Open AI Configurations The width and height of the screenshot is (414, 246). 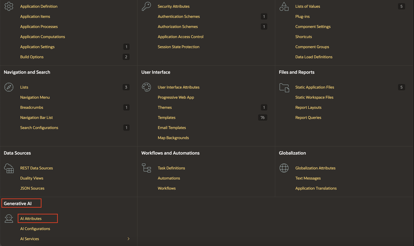tap(35, 229)
